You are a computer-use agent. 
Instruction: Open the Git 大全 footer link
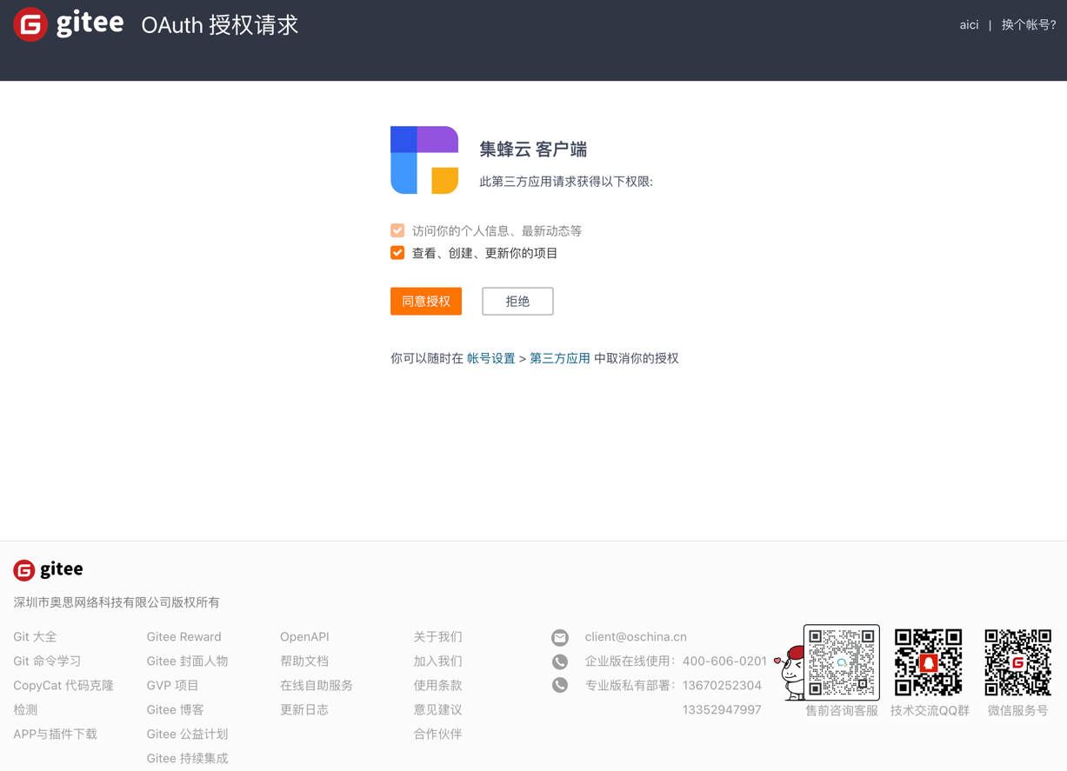[35, 637]
